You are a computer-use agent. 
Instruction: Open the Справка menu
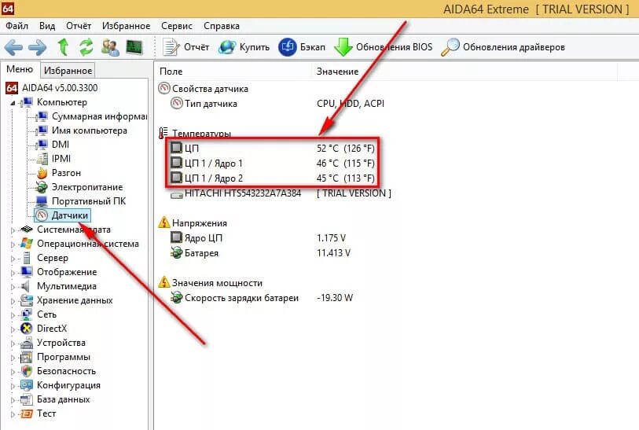click(x=222, y=26)
